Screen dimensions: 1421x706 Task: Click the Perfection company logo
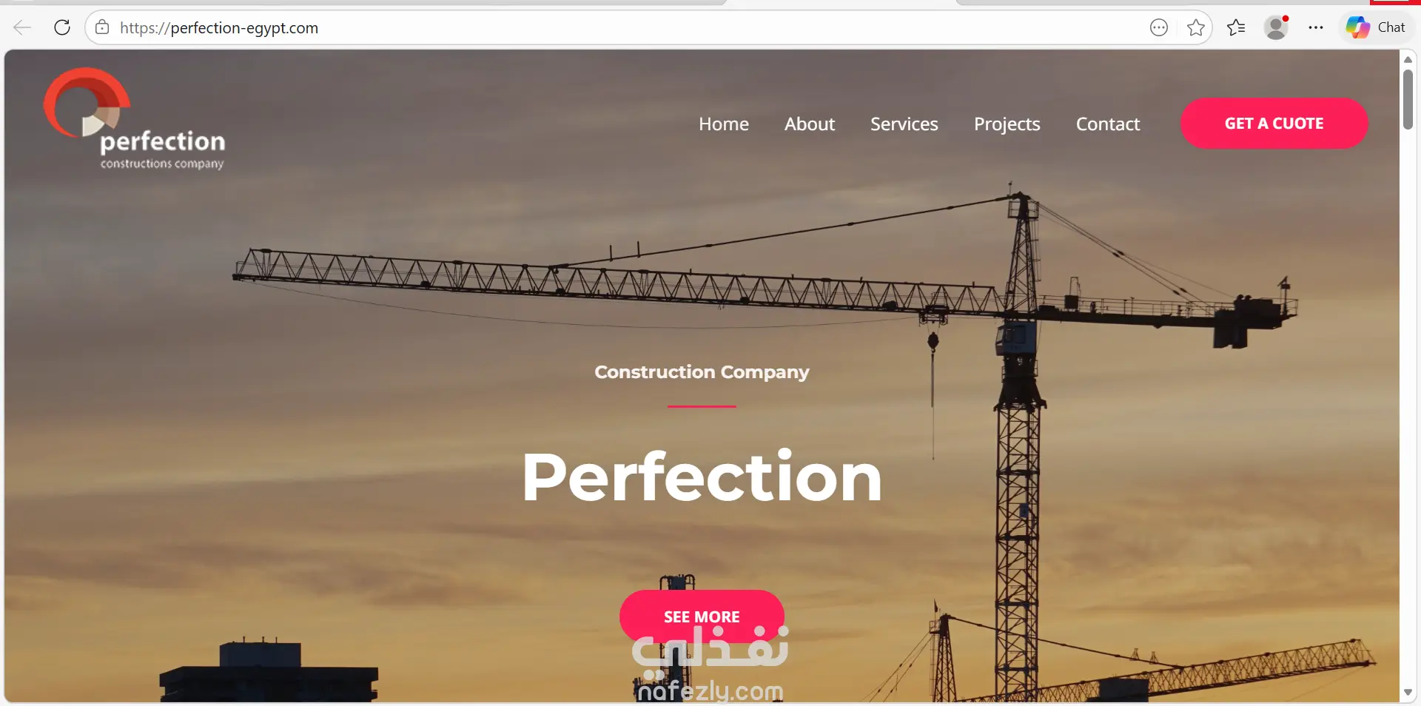[134, 119]
